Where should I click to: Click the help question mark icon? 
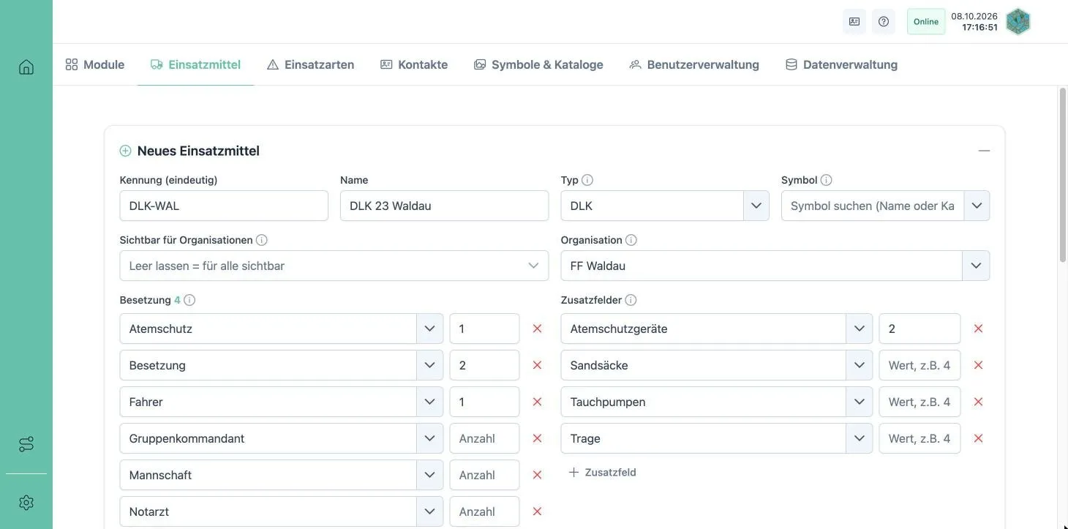tap(884, 21)
